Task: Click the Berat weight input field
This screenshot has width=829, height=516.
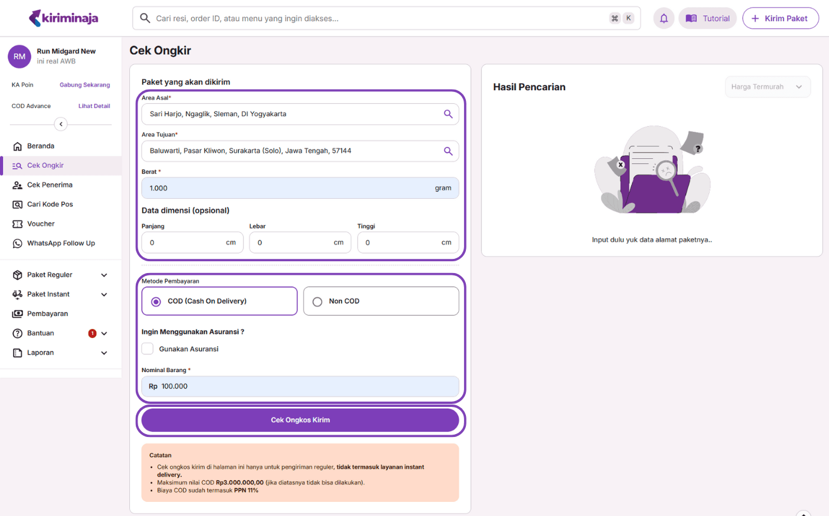Action: point(289,188)
